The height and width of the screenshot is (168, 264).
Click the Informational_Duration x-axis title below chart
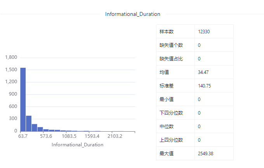(77, 145)
